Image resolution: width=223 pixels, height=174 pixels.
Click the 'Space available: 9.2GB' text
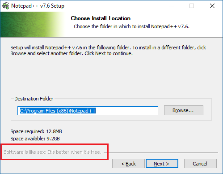(35, 139)
